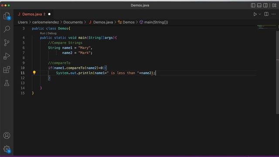Open the lightbulb quick fix icon
Viewport: 279px width, 157px height.
[x=34, y=72]
